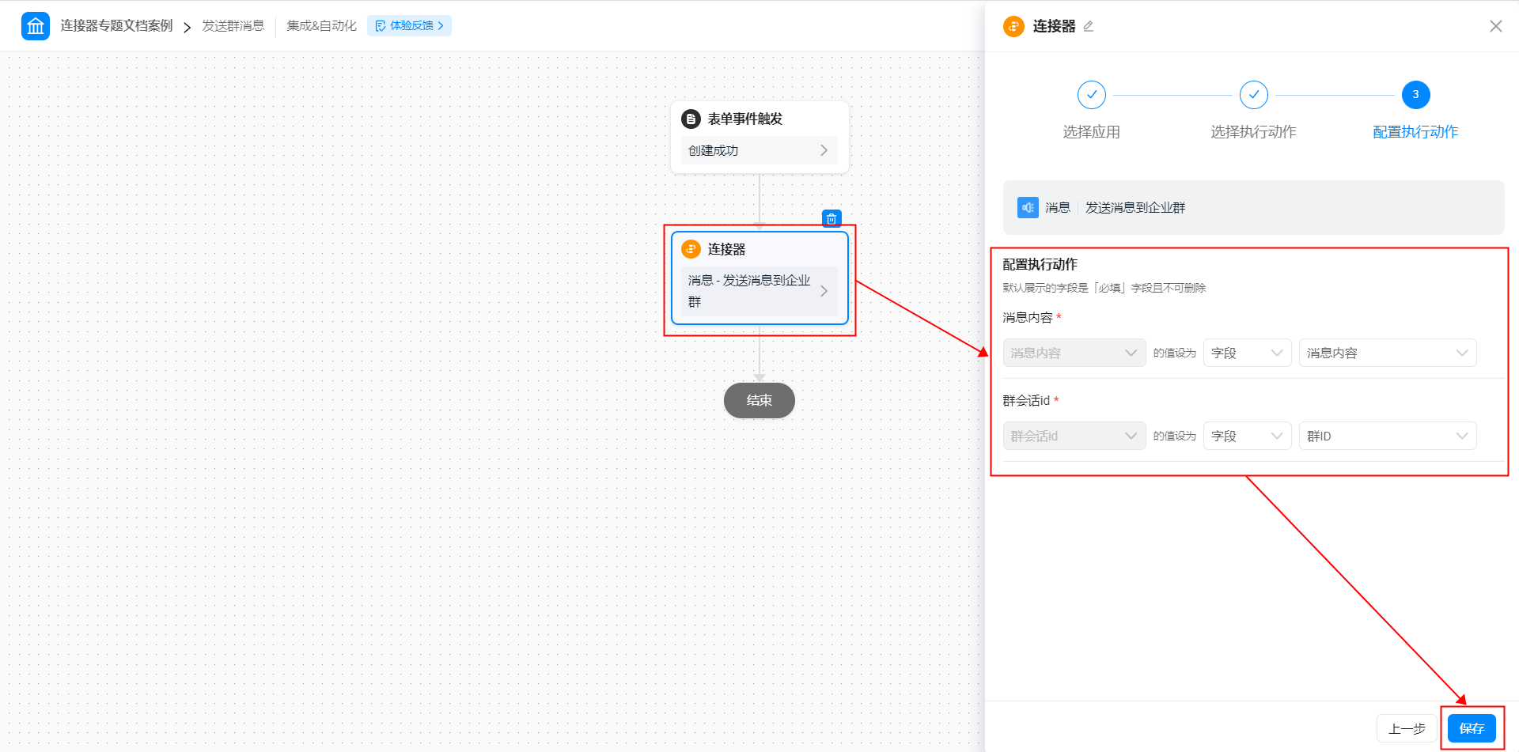Click the blue 消息 megaphone icon

1028,207
